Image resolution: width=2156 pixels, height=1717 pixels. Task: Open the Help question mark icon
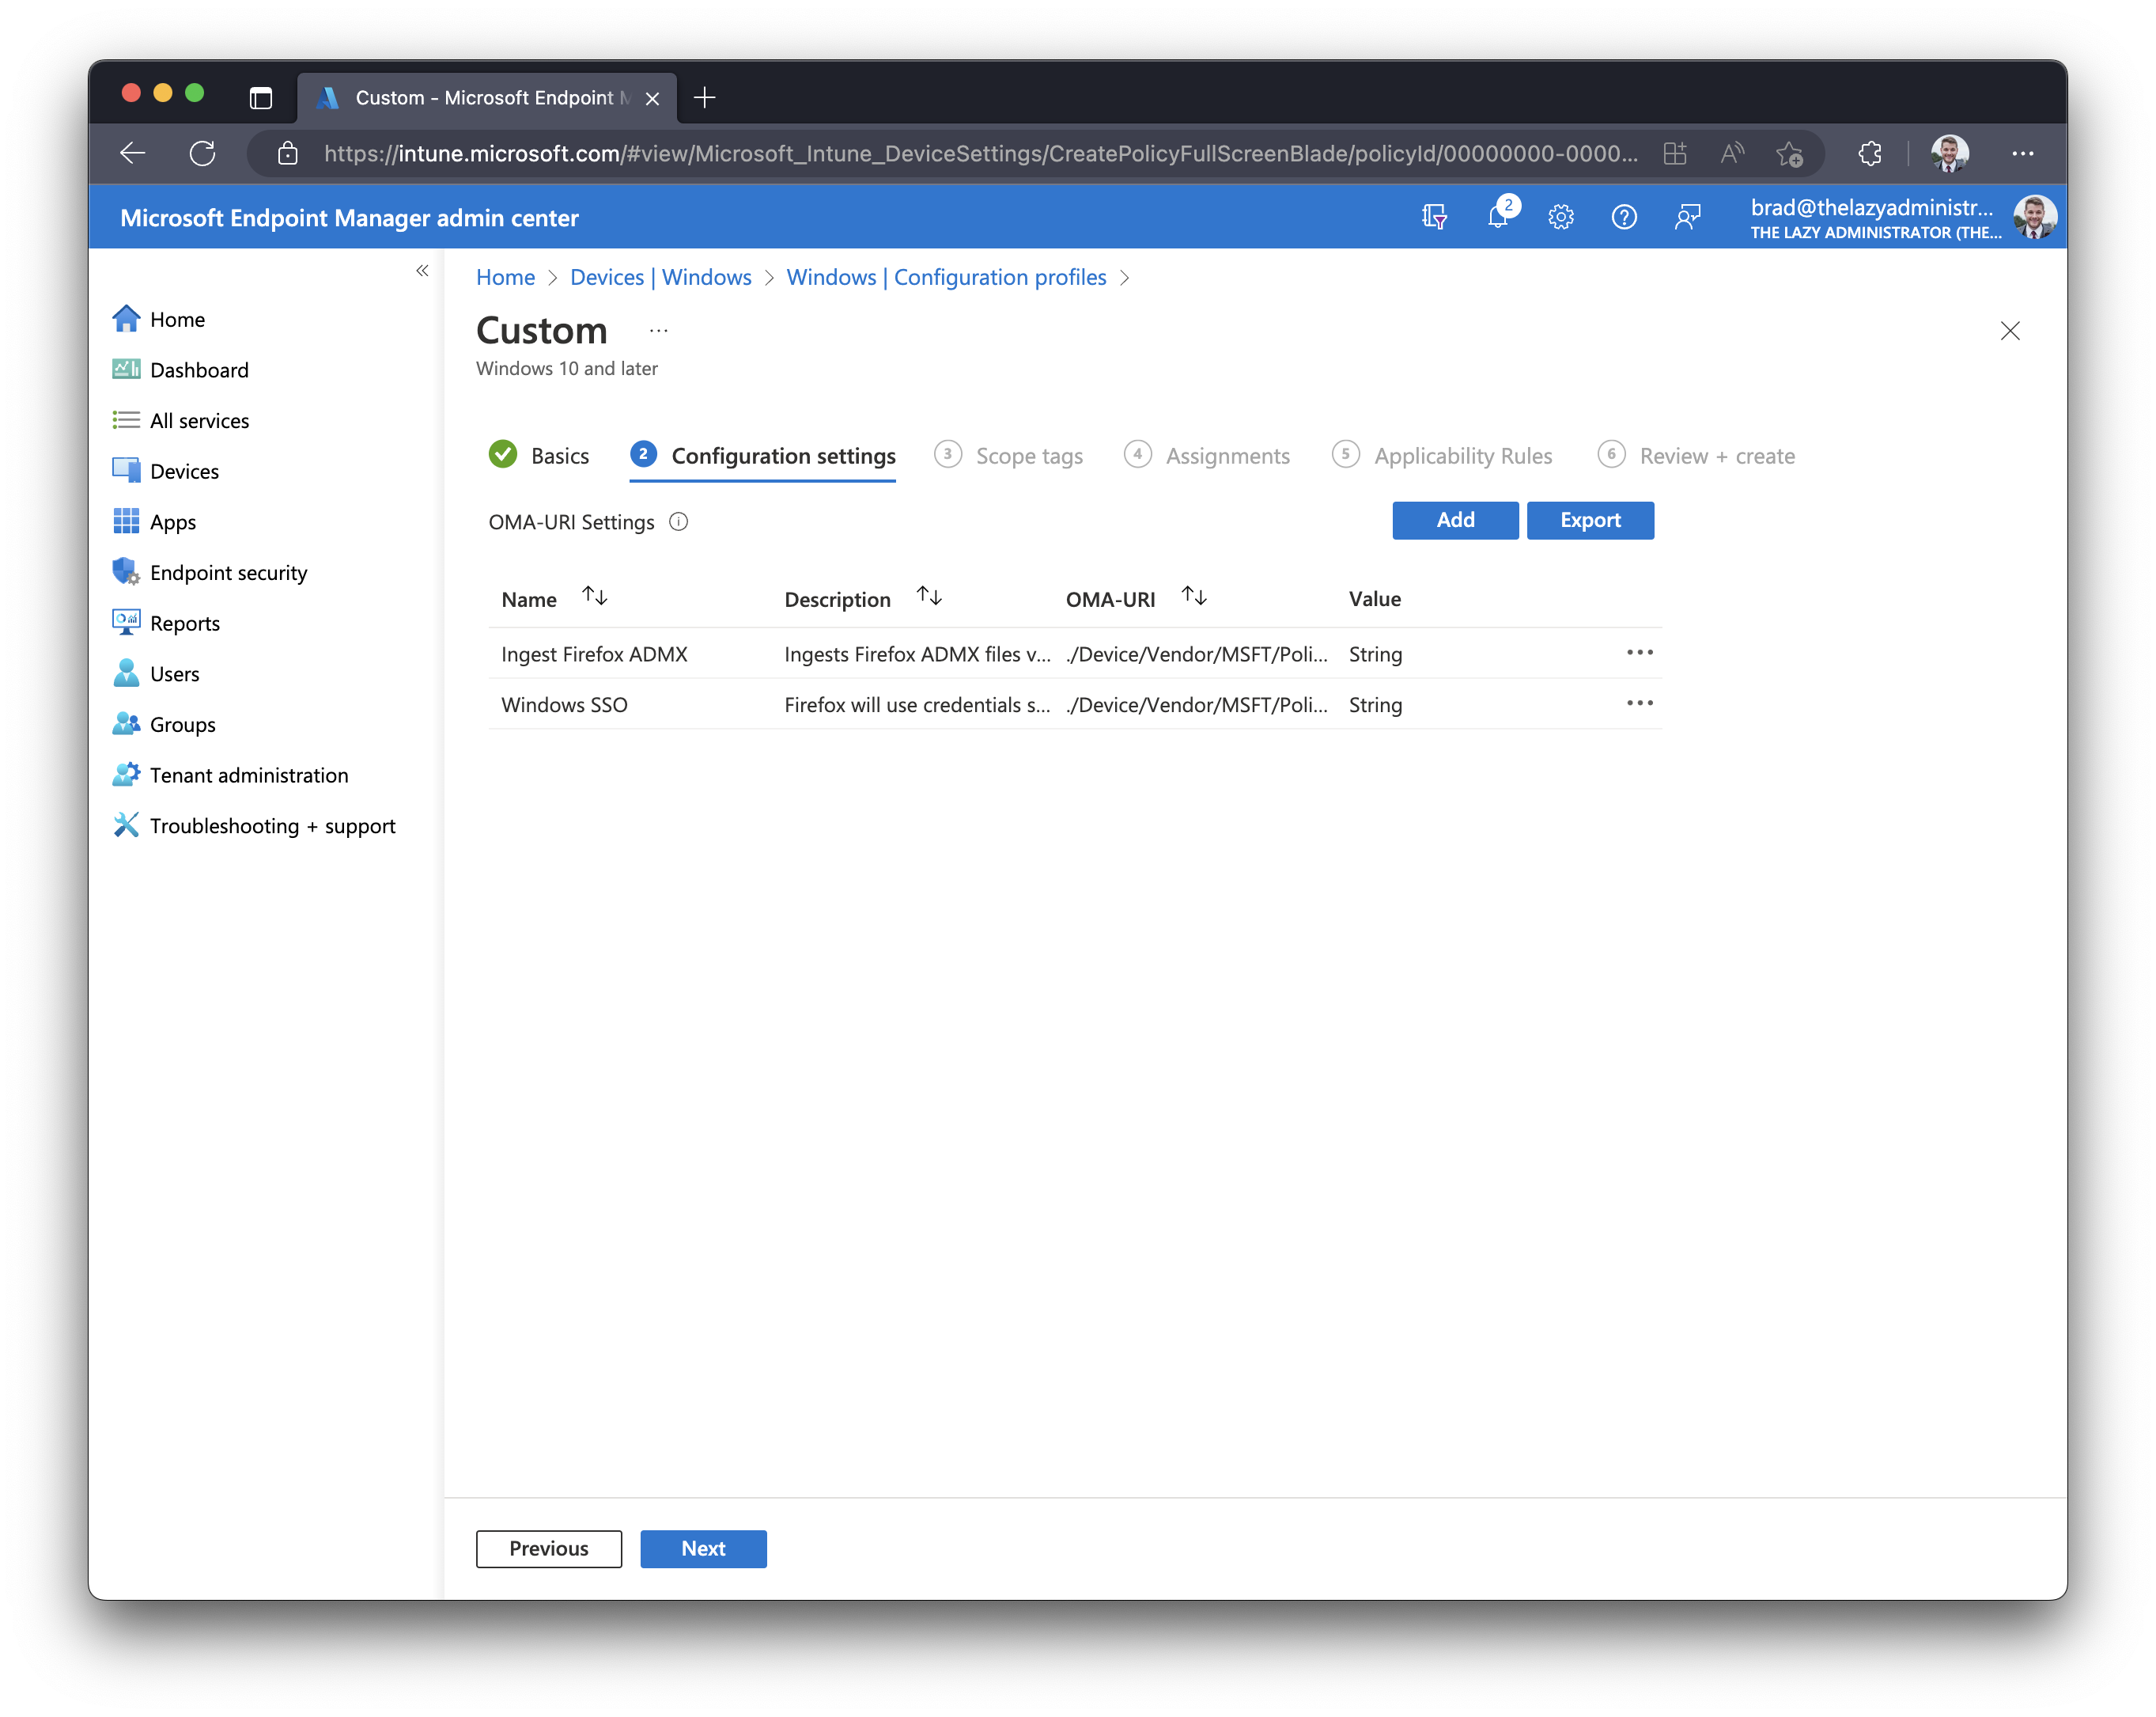(x=1623, y=217)
